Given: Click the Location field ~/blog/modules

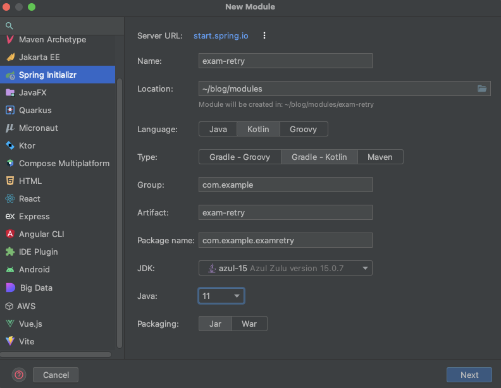Looking at the screenshot, I should (344, 88).
